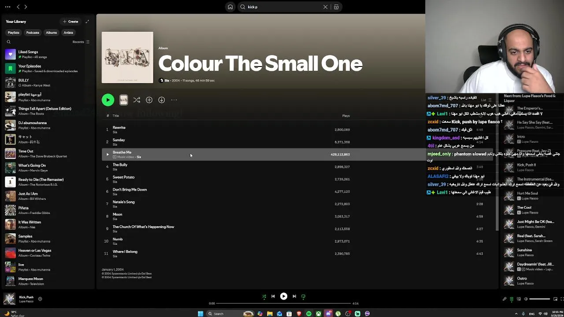The width and height of the screenshot is (564, 317).
Task: Open Kick, Push now-playing title
Action: pyautogui.click(x=26, y=297)
